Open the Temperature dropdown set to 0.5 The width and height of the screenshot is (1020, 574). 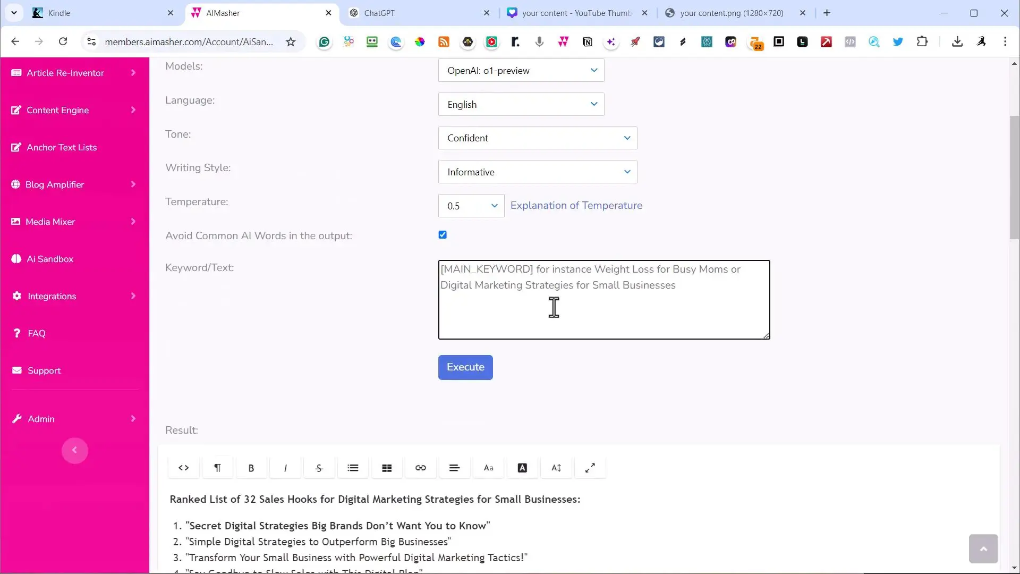click(x=471, y=206)
